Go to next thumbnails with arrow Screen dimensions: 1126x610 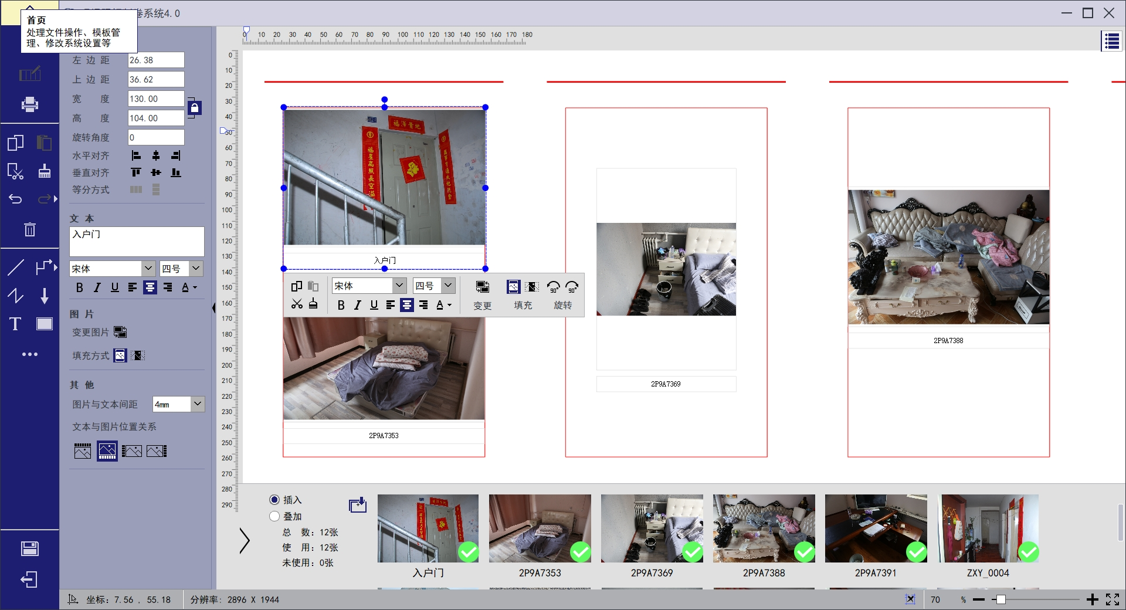point(245,540)
